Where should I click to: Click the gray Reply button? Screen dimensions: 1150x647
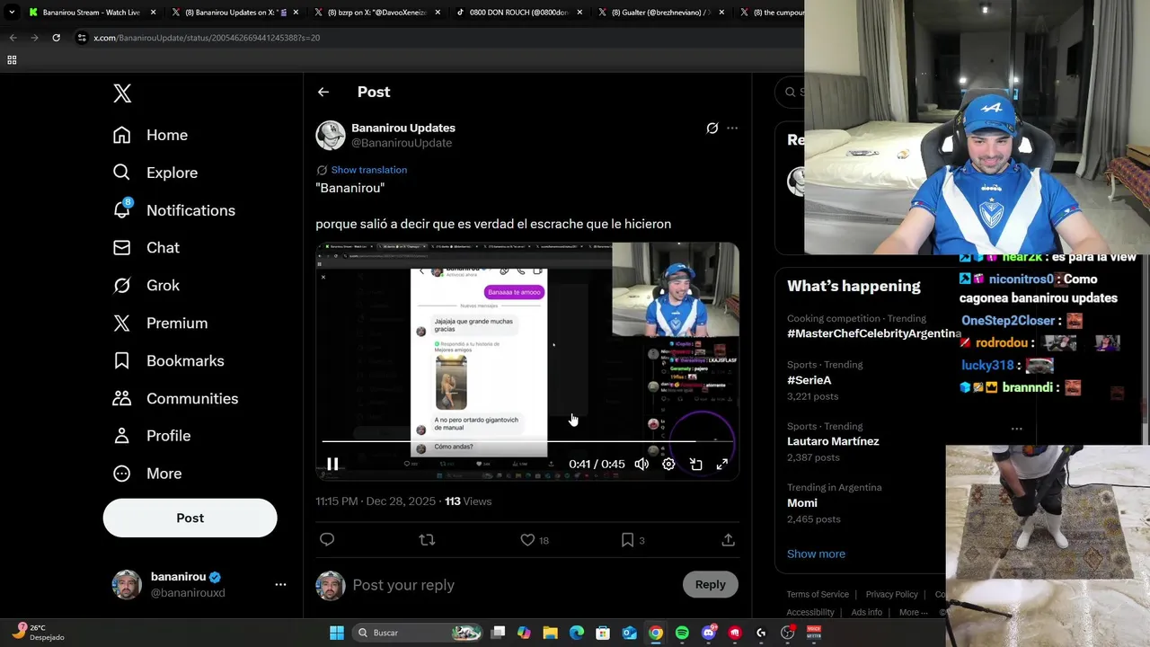[x=710, y=585]
